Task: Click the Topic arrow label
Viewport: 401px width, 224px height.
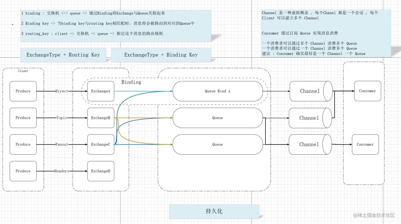Action: click(x=62, y=118)
